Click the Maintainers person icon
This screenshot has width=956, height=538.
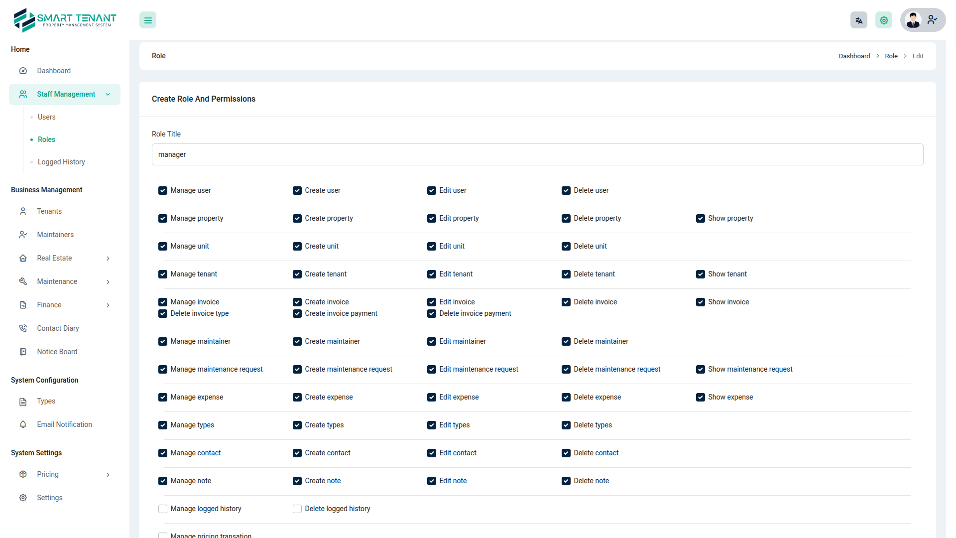coord(23,235)
